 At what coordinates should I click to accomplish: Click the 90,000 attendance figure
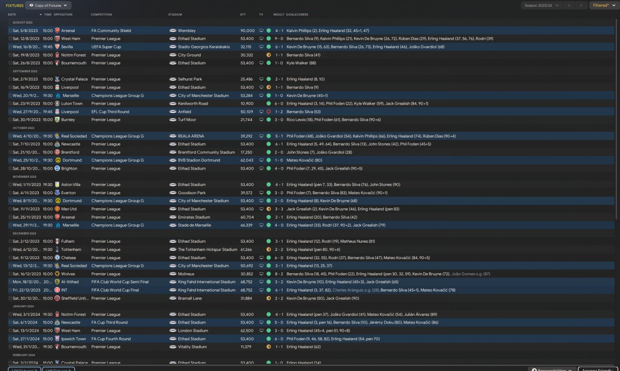[248, 31]
